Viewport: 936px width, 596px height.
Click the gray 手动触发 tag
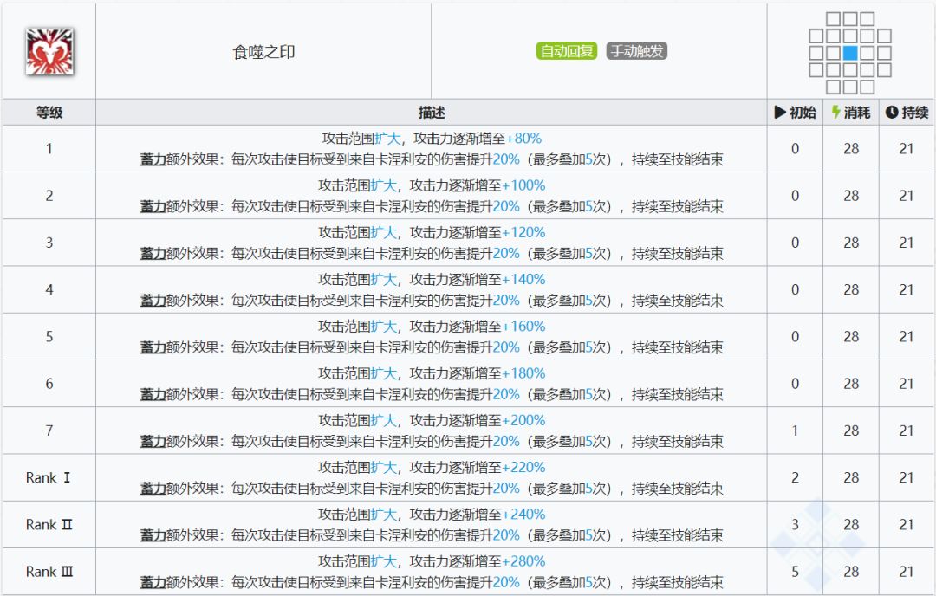[x=636, y=51]
